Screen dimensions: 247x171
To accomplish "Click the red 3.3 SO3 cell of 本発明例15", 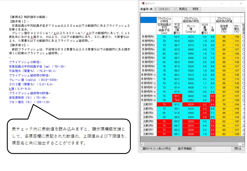I will pos(212,96).
